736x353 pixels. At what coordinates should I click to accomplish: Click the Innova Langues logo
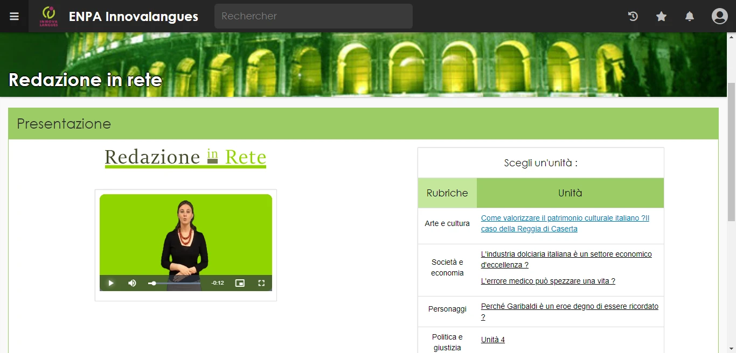pos(48,16)
